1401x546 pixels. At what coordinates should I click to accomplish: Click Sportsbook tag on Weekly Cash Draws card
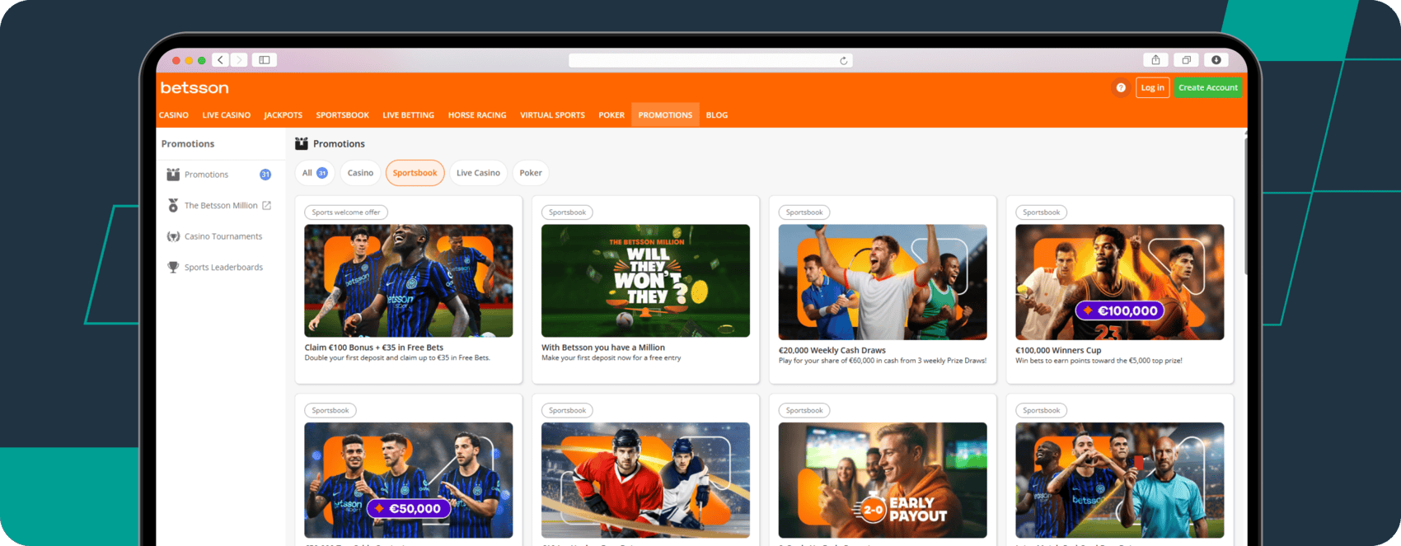[804, 212]
